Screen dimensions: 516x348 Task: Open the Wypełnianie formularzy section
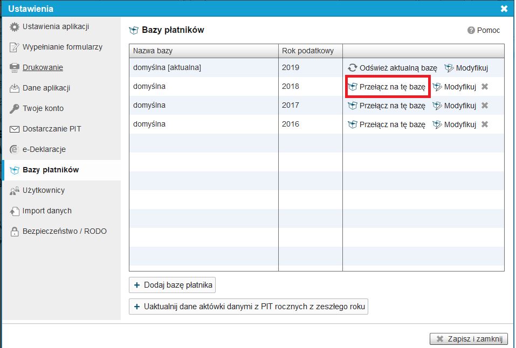[62, 47]
